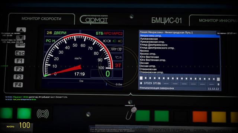Select the Стахановская отпр. row

pyautogui.click(x=180, y=72)
